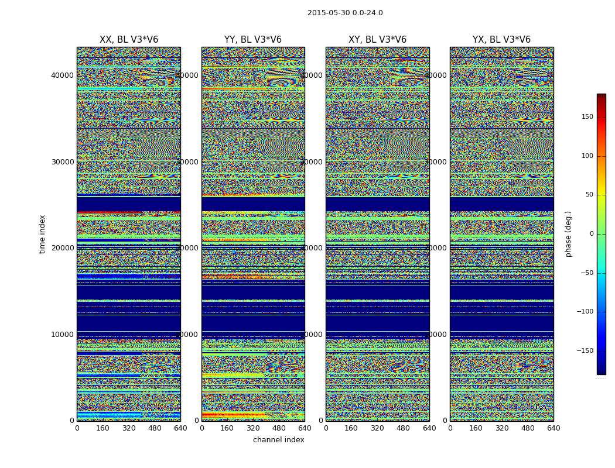The image size is (615, 468).
Task: Click the center of the YY phase plot
Action: coord(253,234)
